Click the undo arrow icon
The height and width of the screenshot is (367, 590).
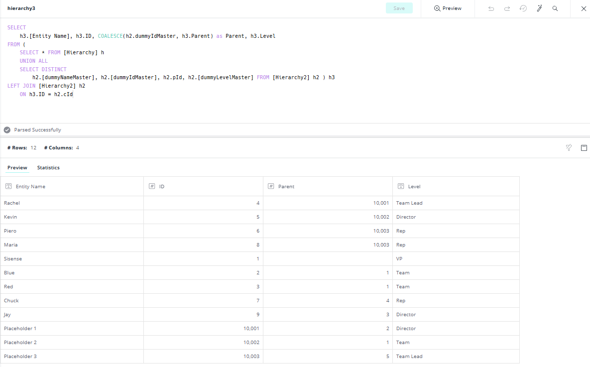click(491, 8)
